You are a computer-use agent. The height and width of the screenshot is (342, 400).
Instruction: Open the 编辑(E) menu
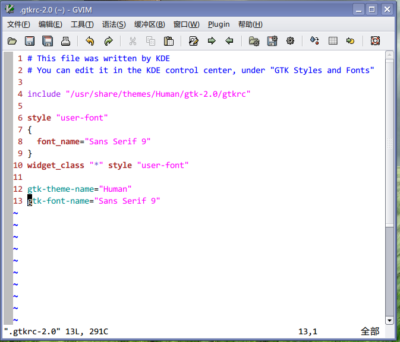(51, 24)
